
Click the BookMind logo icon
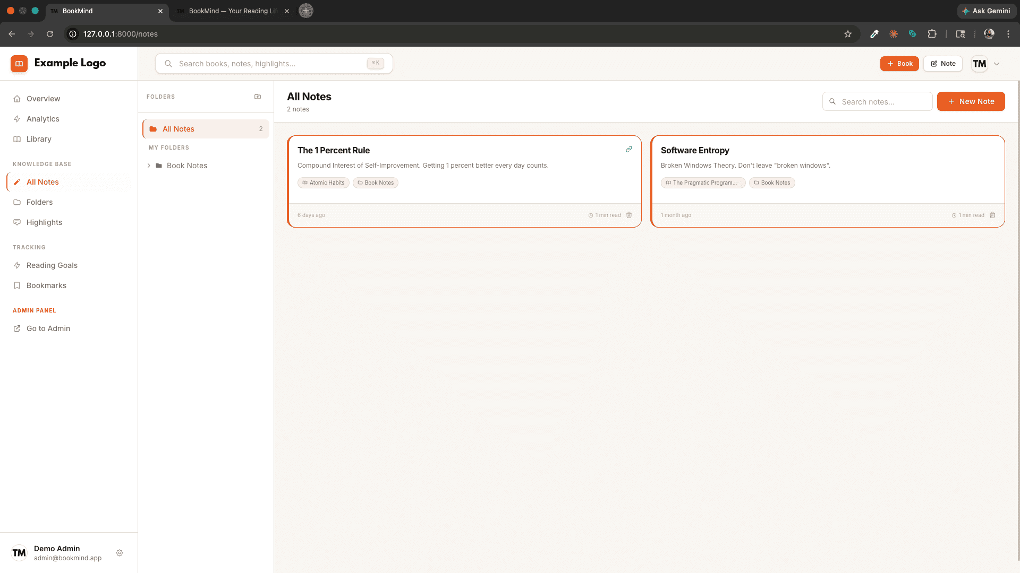(19, 64)
